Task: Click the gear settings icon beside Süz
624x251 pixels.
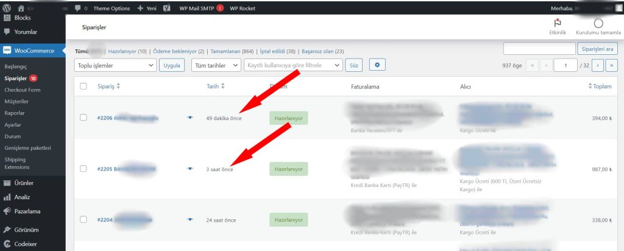Action: 377,65
